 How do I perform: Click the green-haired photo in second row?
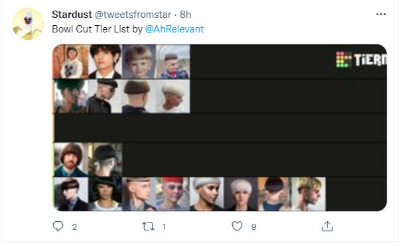click(x=71, y=96)
